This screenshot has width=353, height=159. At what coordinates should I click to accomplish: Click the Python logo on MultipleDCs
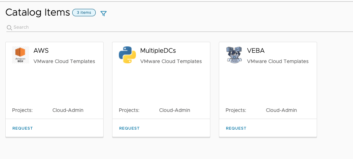pyautogui.click(x=127, y=55)
